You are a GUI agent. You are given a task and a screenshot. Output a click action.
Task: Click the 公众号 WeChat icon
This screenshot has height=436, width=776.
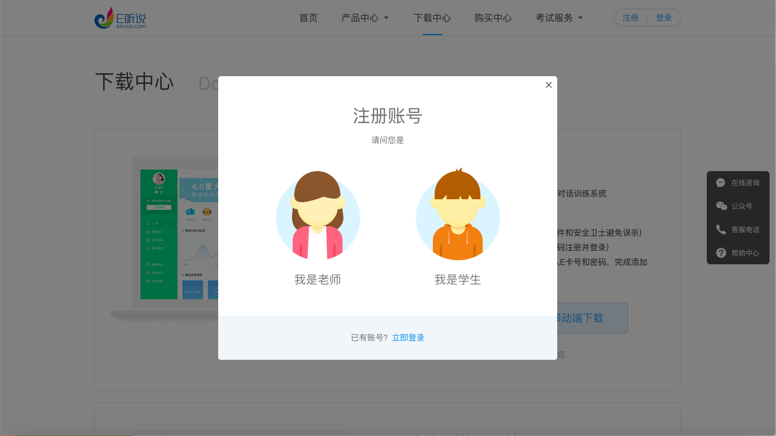[x=721, y=206]
